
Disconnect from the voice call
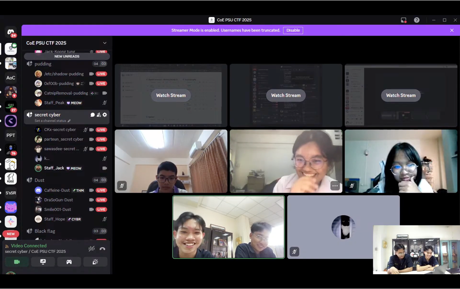coord(102,249)
